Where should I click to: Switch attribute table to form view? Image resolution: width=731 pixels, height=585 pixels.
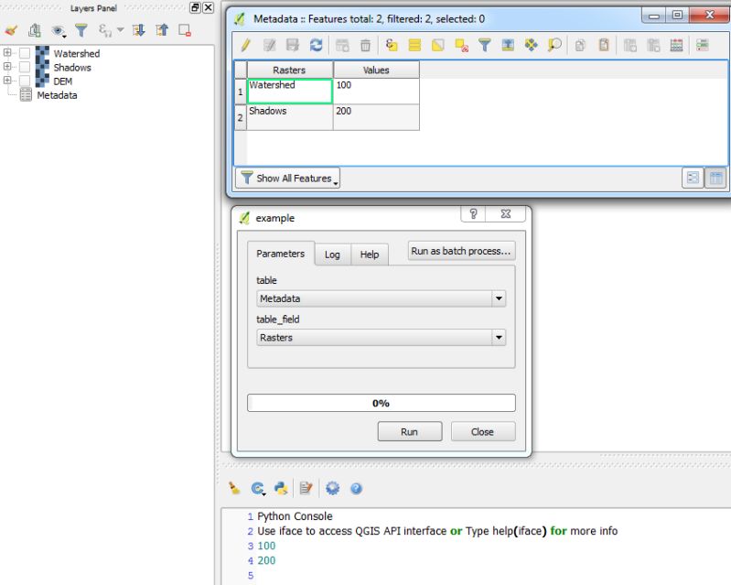point(693,178)
